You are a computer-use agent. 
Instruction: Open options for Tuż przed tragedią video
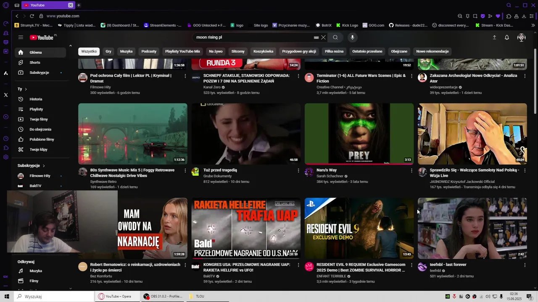(x=298, y=170)
